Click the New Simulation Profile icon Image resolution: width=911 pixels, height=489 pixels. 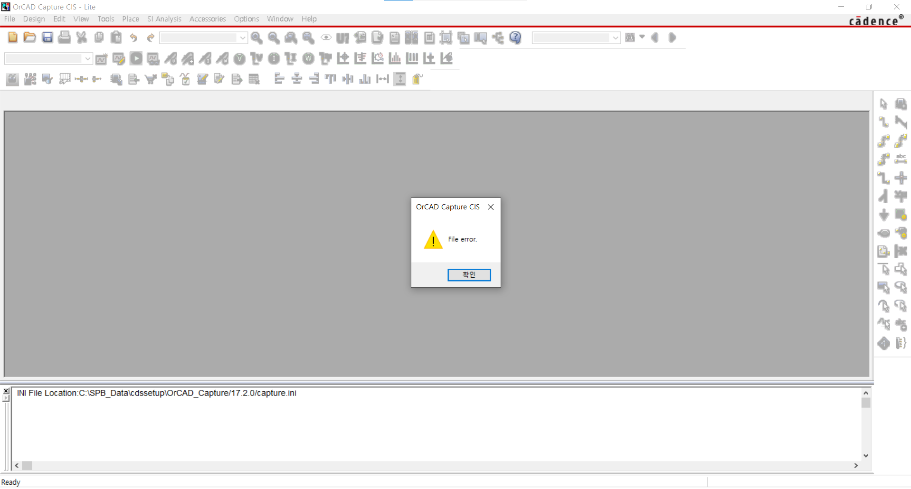coord(102,58)
